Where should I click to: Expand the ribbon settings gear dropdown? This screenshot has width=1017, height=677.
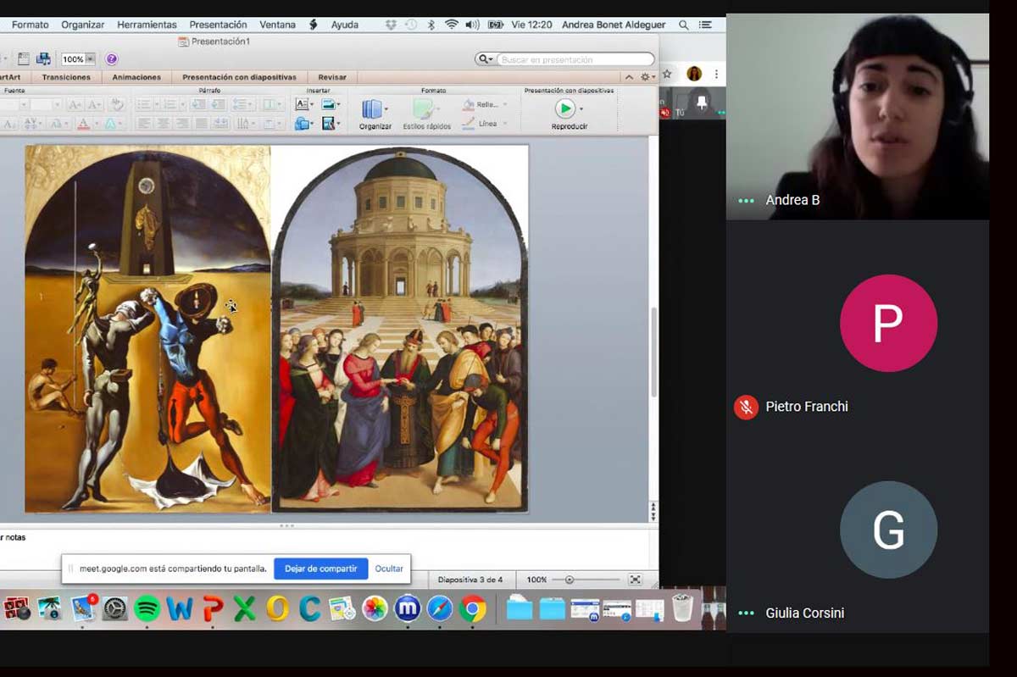click(647, 77)
